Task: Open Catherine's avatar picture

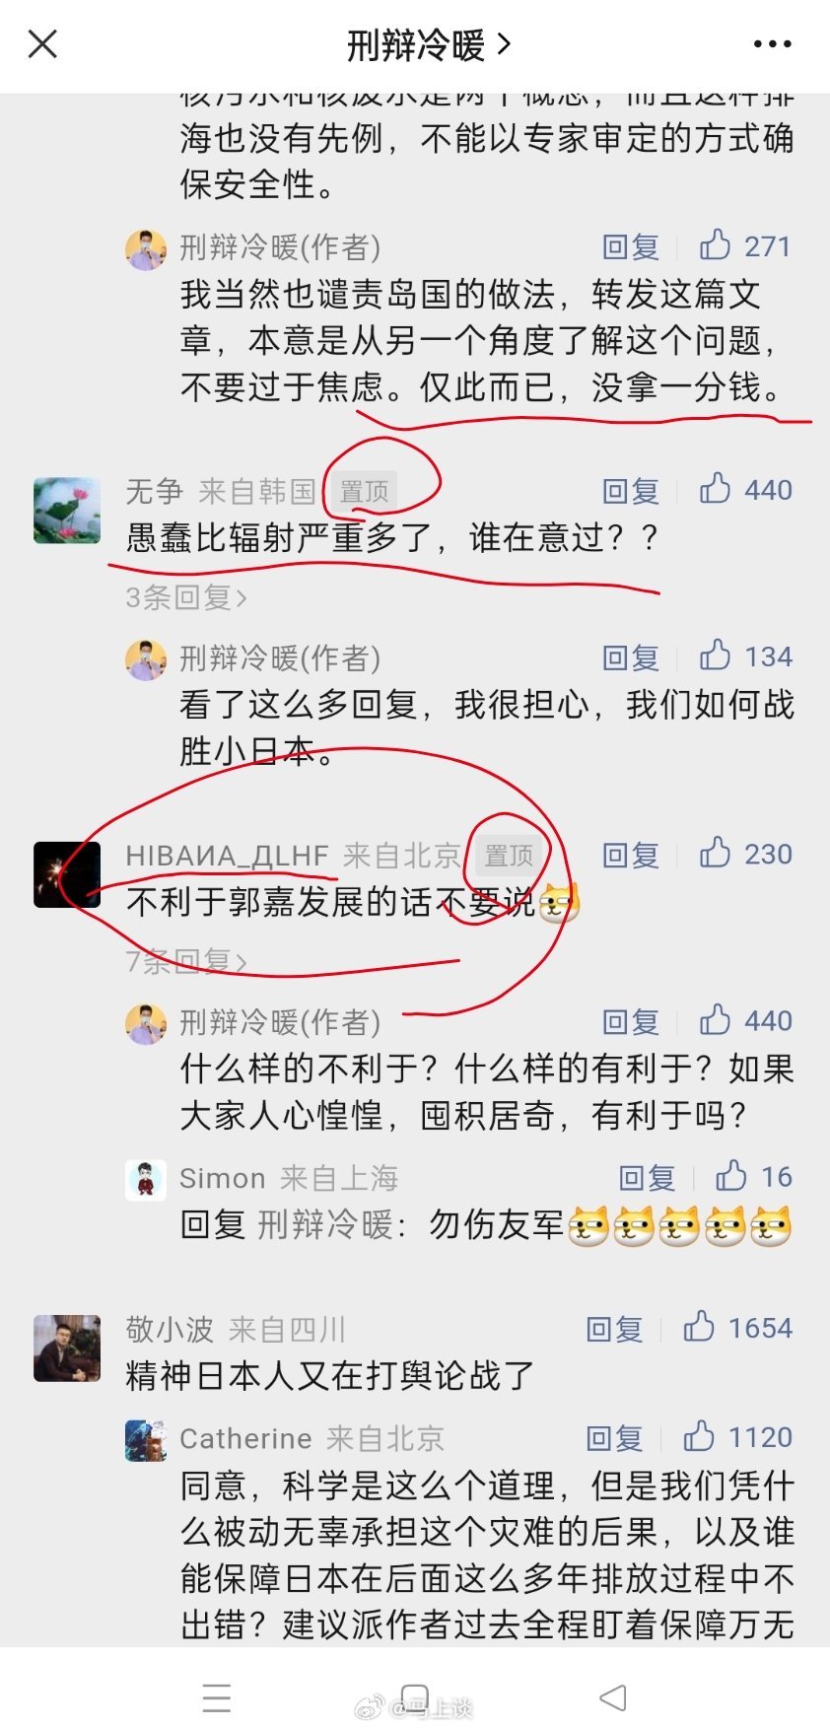Action: [146, 1440]
